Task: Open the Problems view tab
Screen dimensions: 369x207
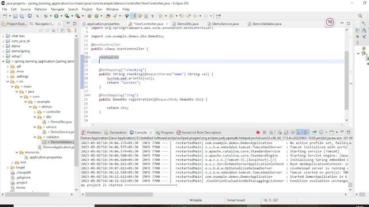Action: click(x=91, y=132)
